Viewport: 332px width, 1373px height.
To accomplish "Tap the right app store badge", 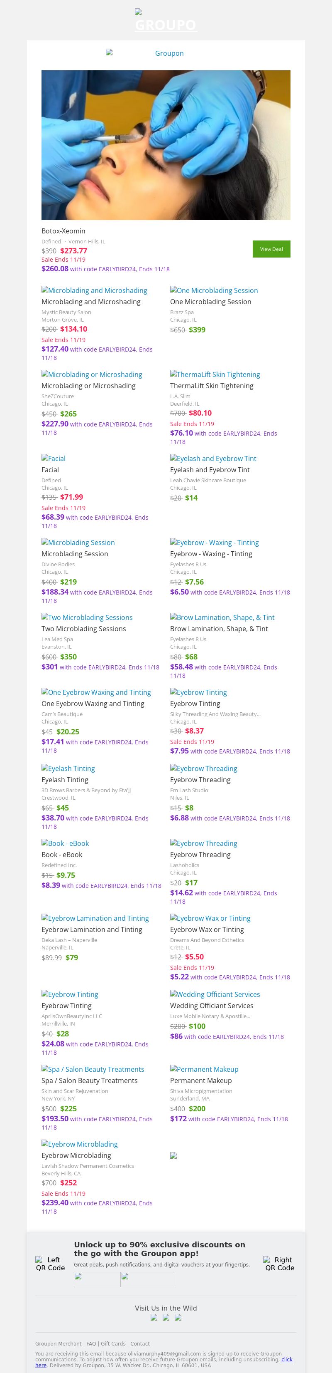I will (x=147, y=1279).
